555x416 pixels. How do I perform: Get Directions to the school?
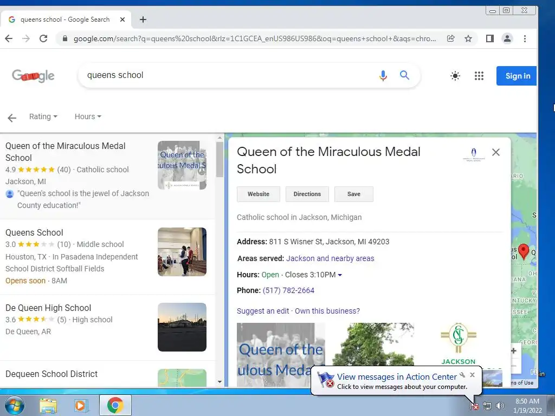coord(307,194)
